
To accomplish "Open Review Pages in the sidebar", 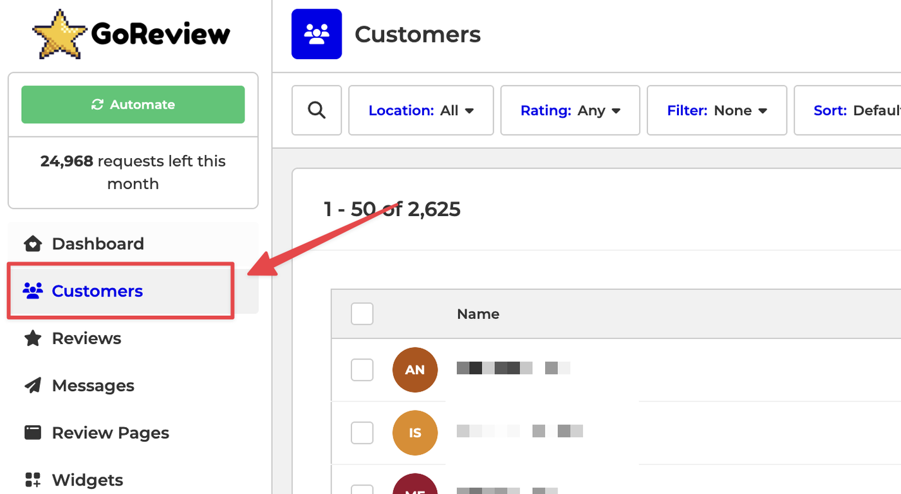I will coord(133,433).
